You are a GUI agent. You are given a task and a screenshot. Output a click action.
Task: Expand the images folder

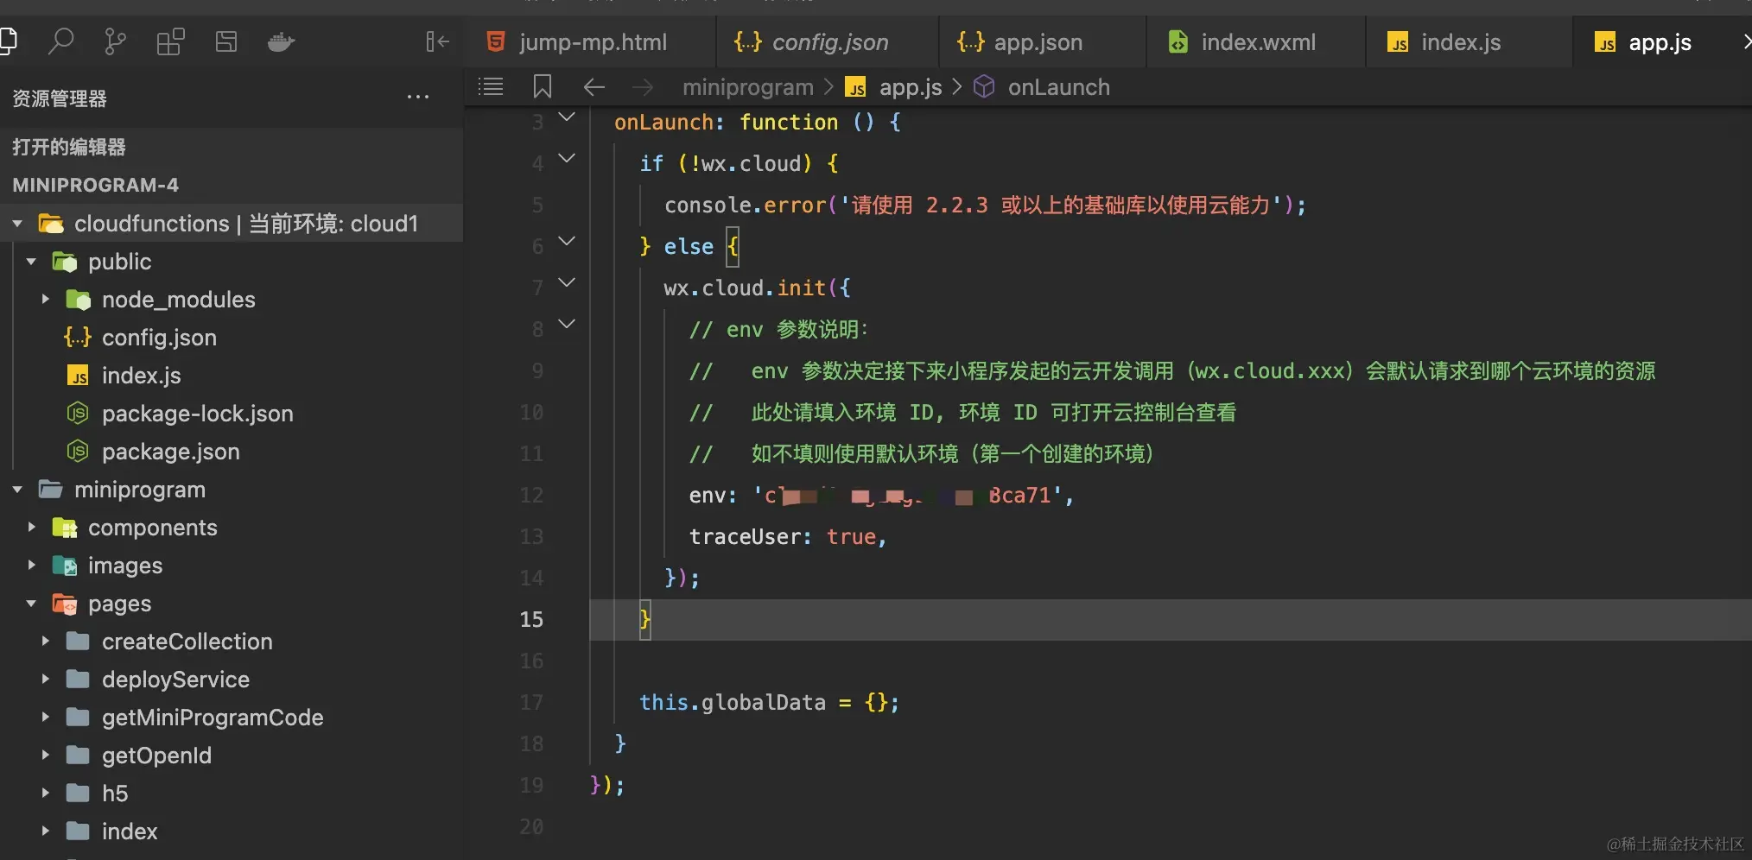[x=31, y=566]
